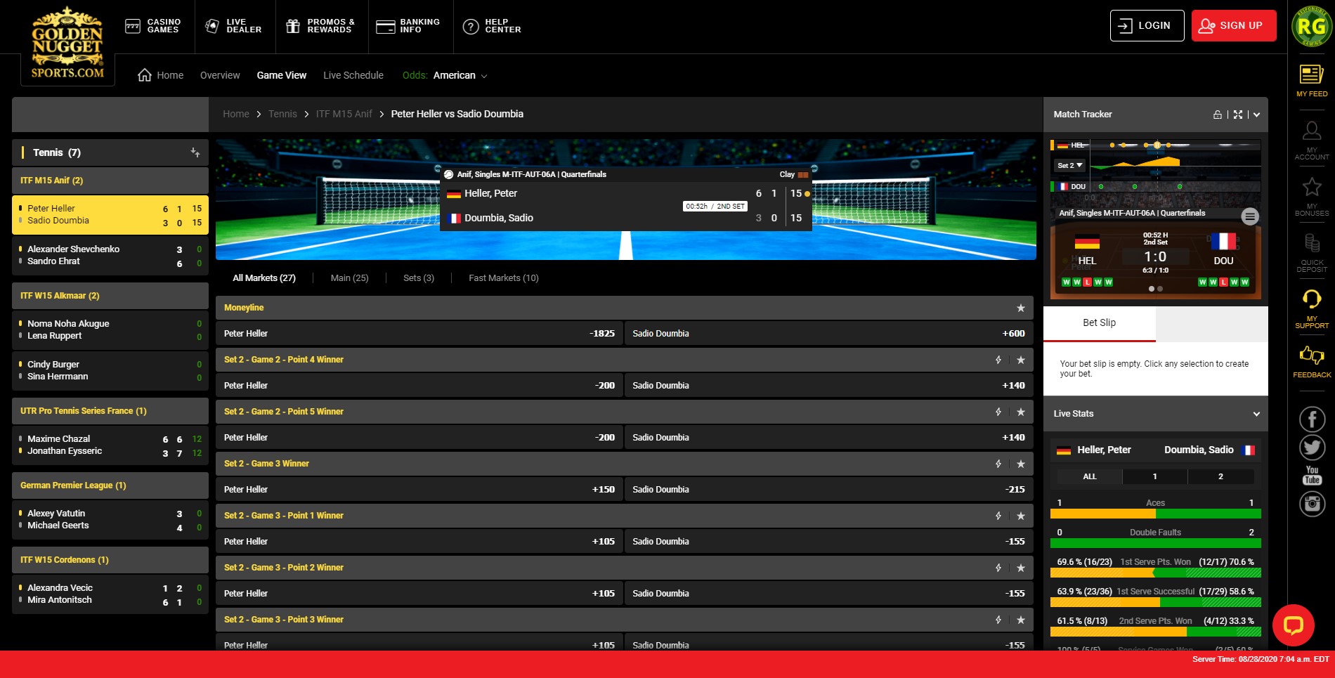The image size is (1335, 678).
Task: Open Match Tracker fullscreen icon
Action: tap(1238, 115)
